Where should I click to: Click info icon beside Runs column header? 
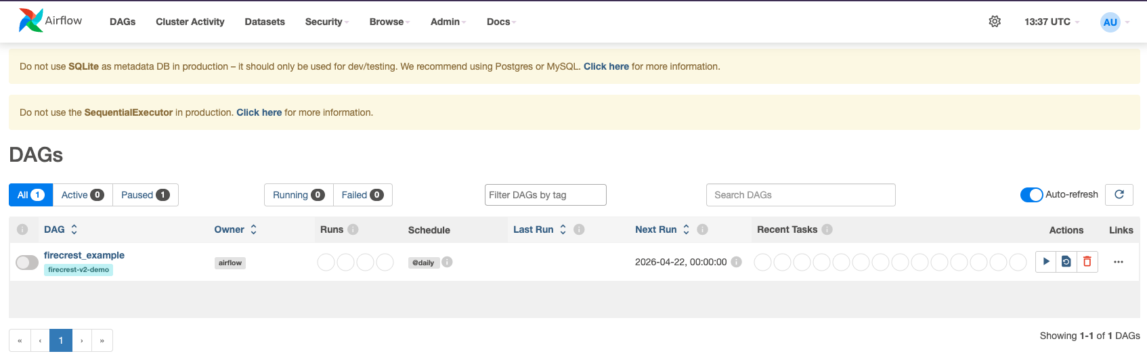(353, 229)
